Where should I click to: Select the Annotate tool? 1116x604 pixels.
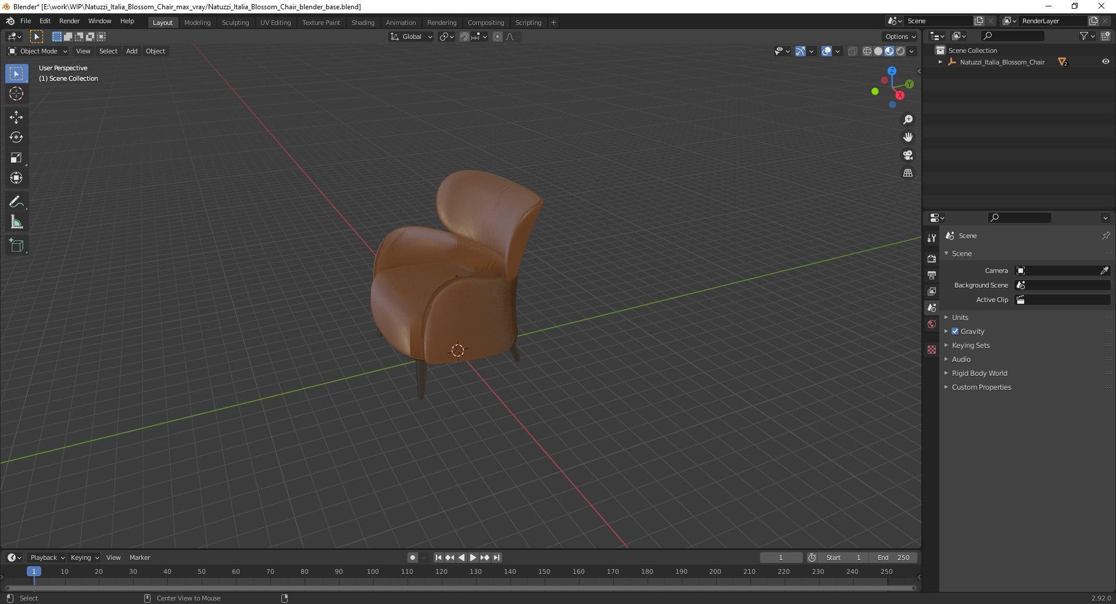point(16,202)
